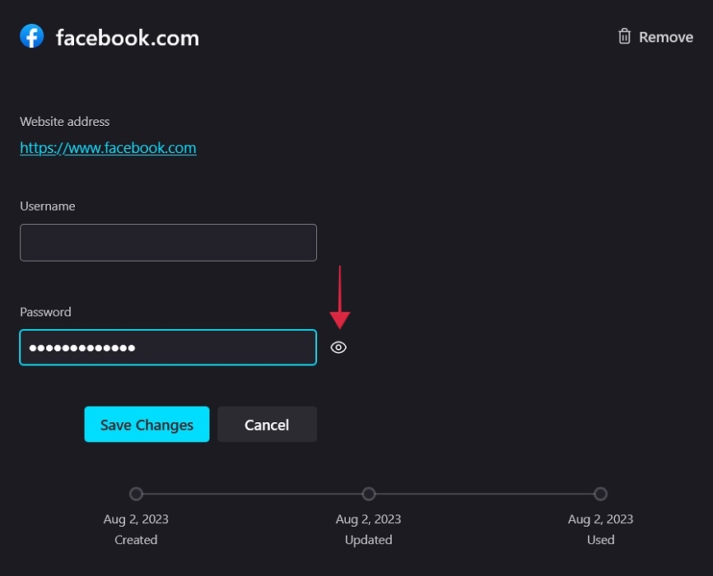Click Remove to delete this credential

tap(665, 36)
